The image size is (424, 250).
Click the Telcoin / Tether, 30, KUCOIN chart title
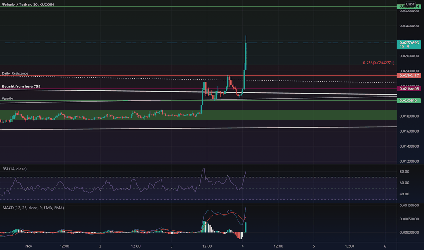28,5
